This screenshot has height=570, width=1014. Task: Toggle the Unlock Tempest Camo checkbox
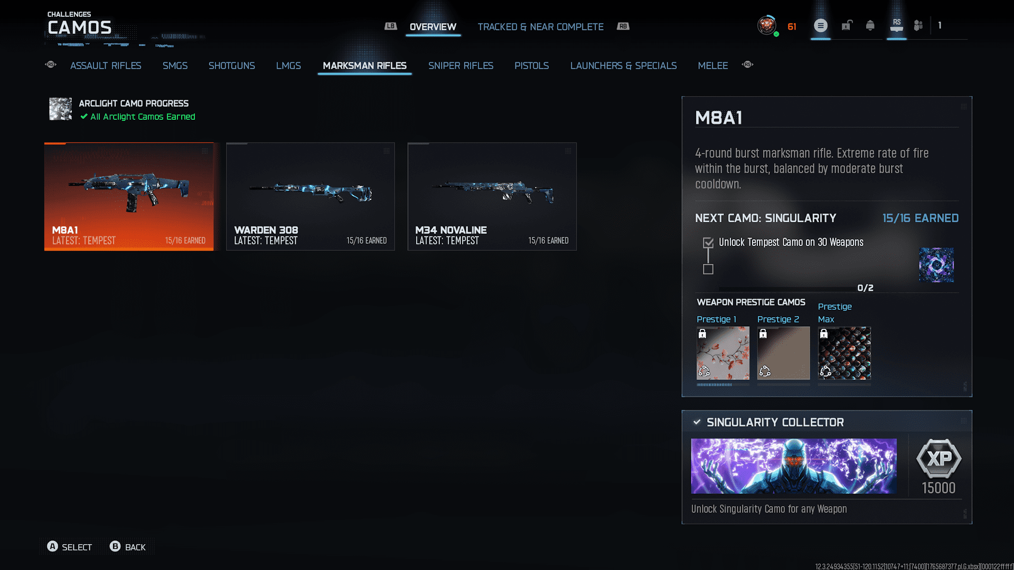pos(708,243)
